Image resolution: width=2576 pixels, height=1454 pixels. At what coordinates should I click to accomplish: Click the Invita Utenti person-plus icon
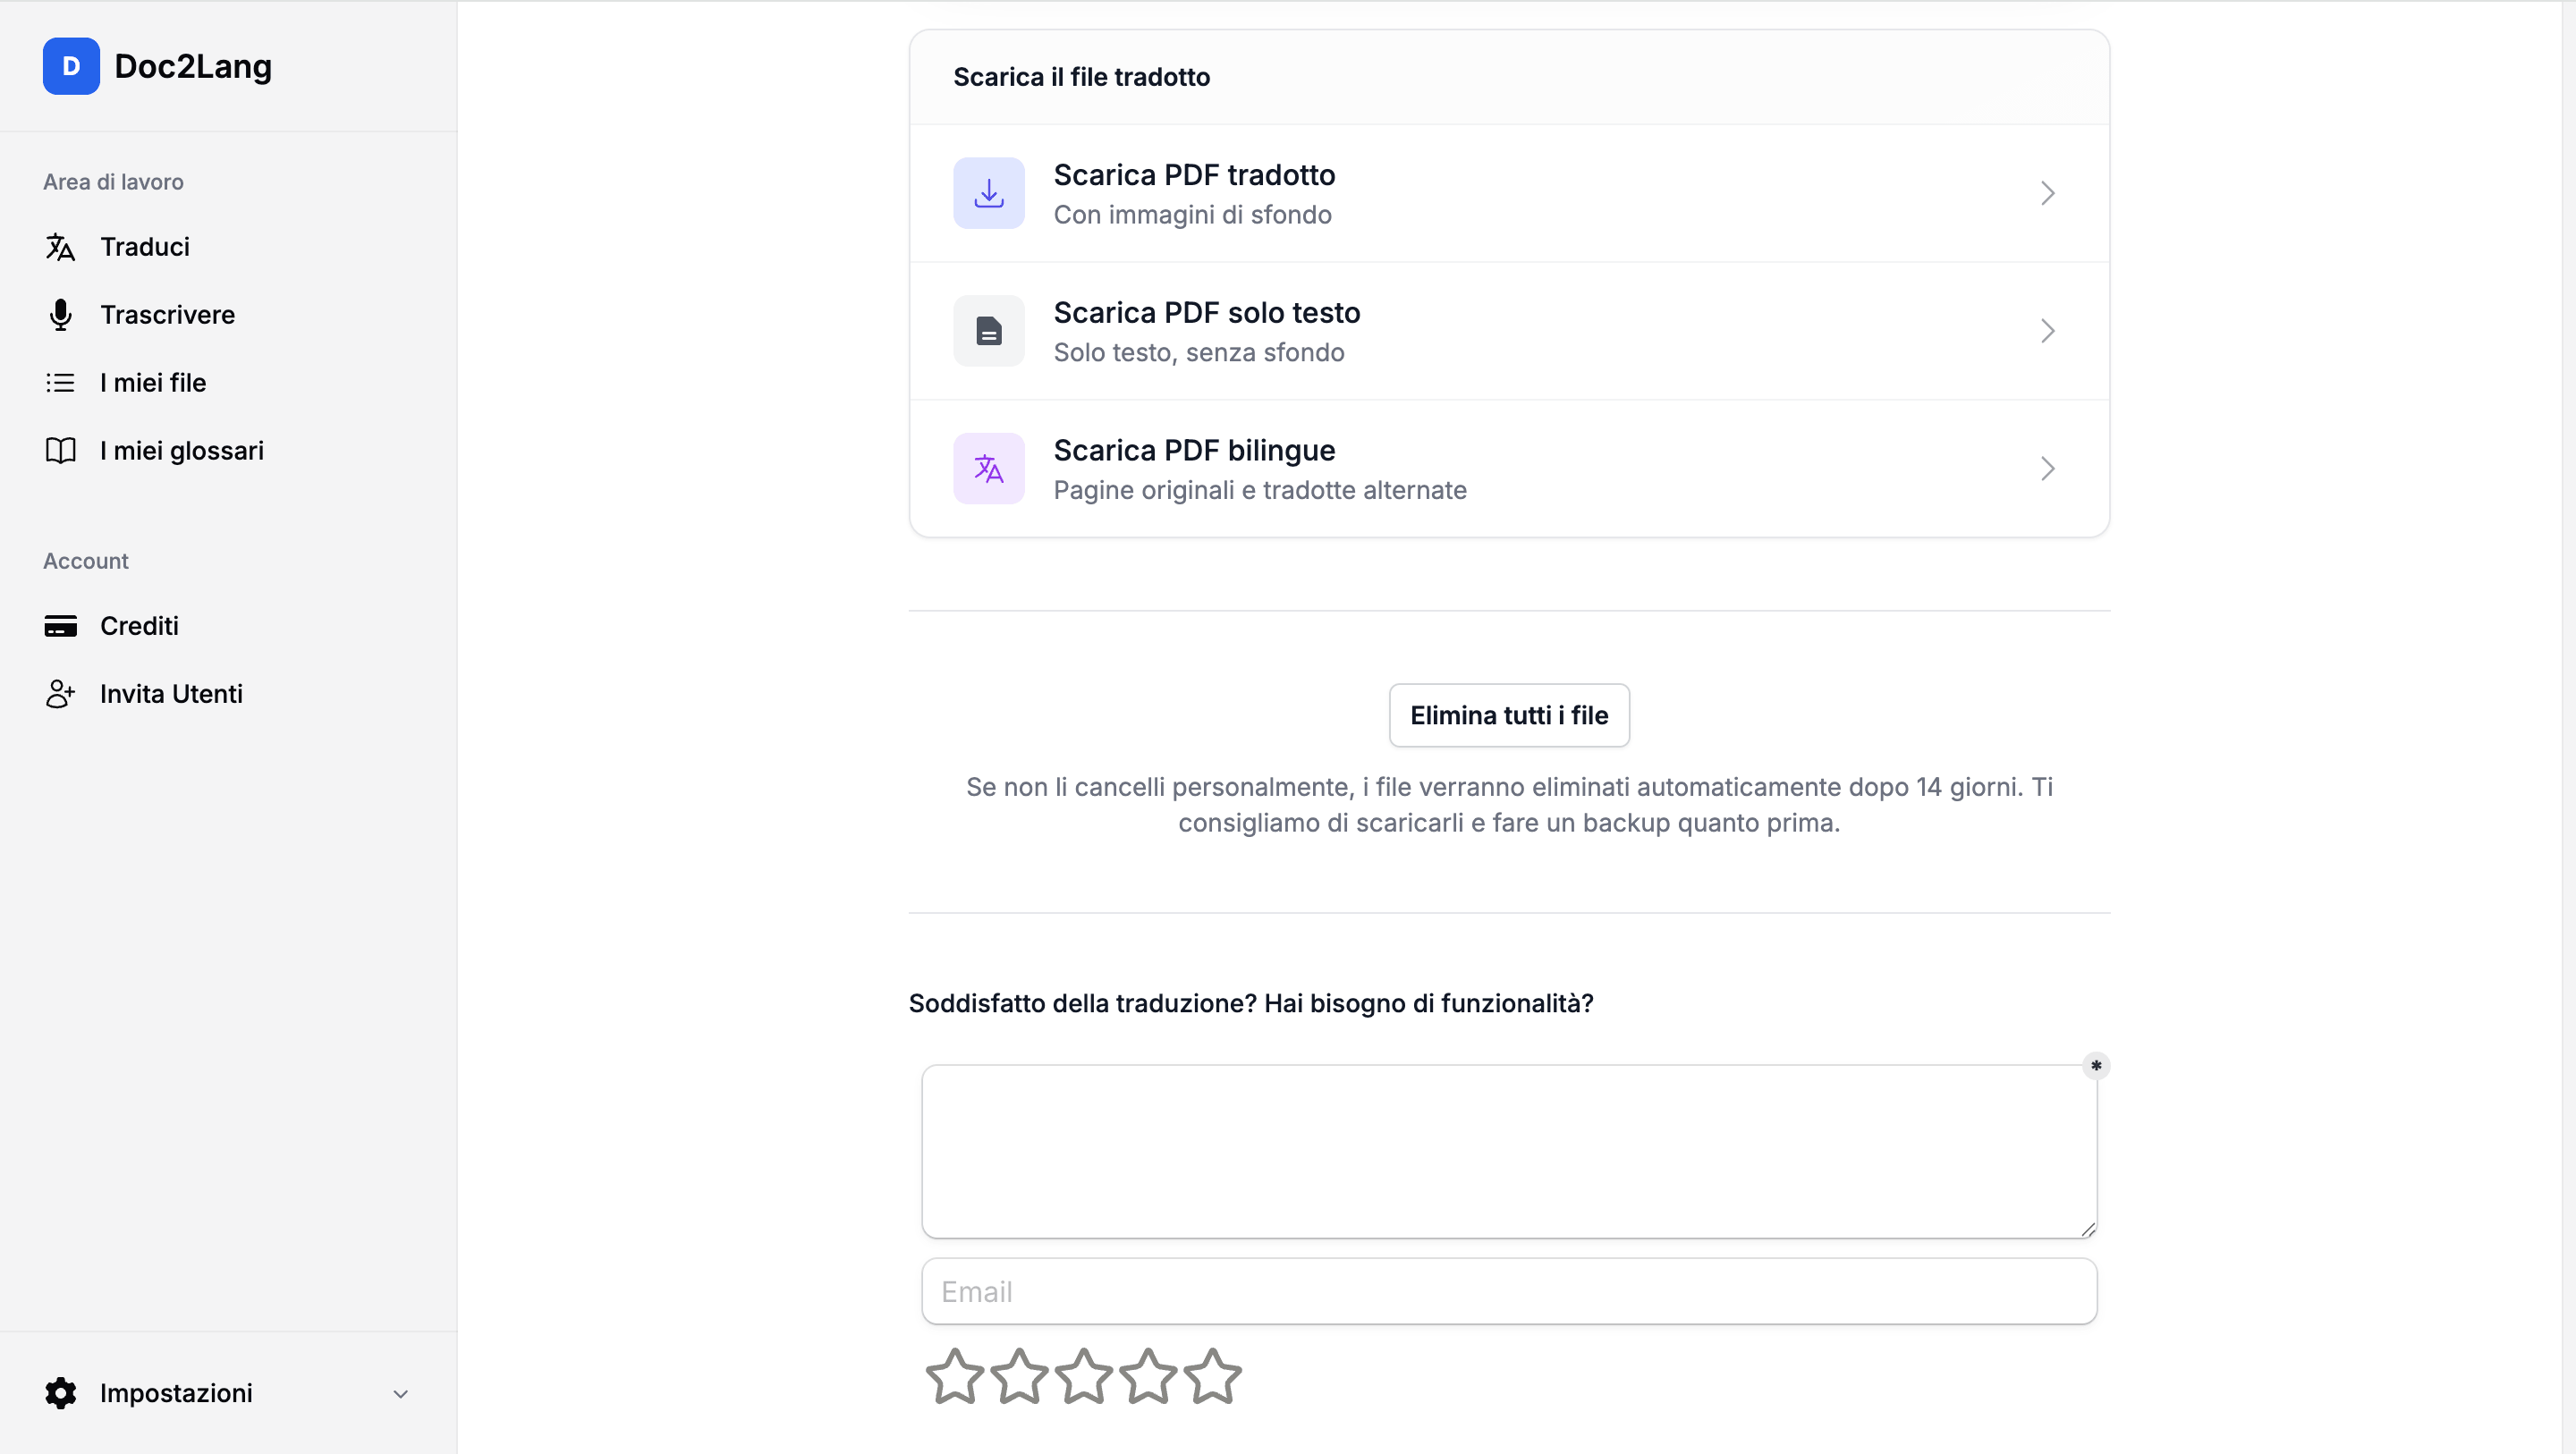(60, 694)
